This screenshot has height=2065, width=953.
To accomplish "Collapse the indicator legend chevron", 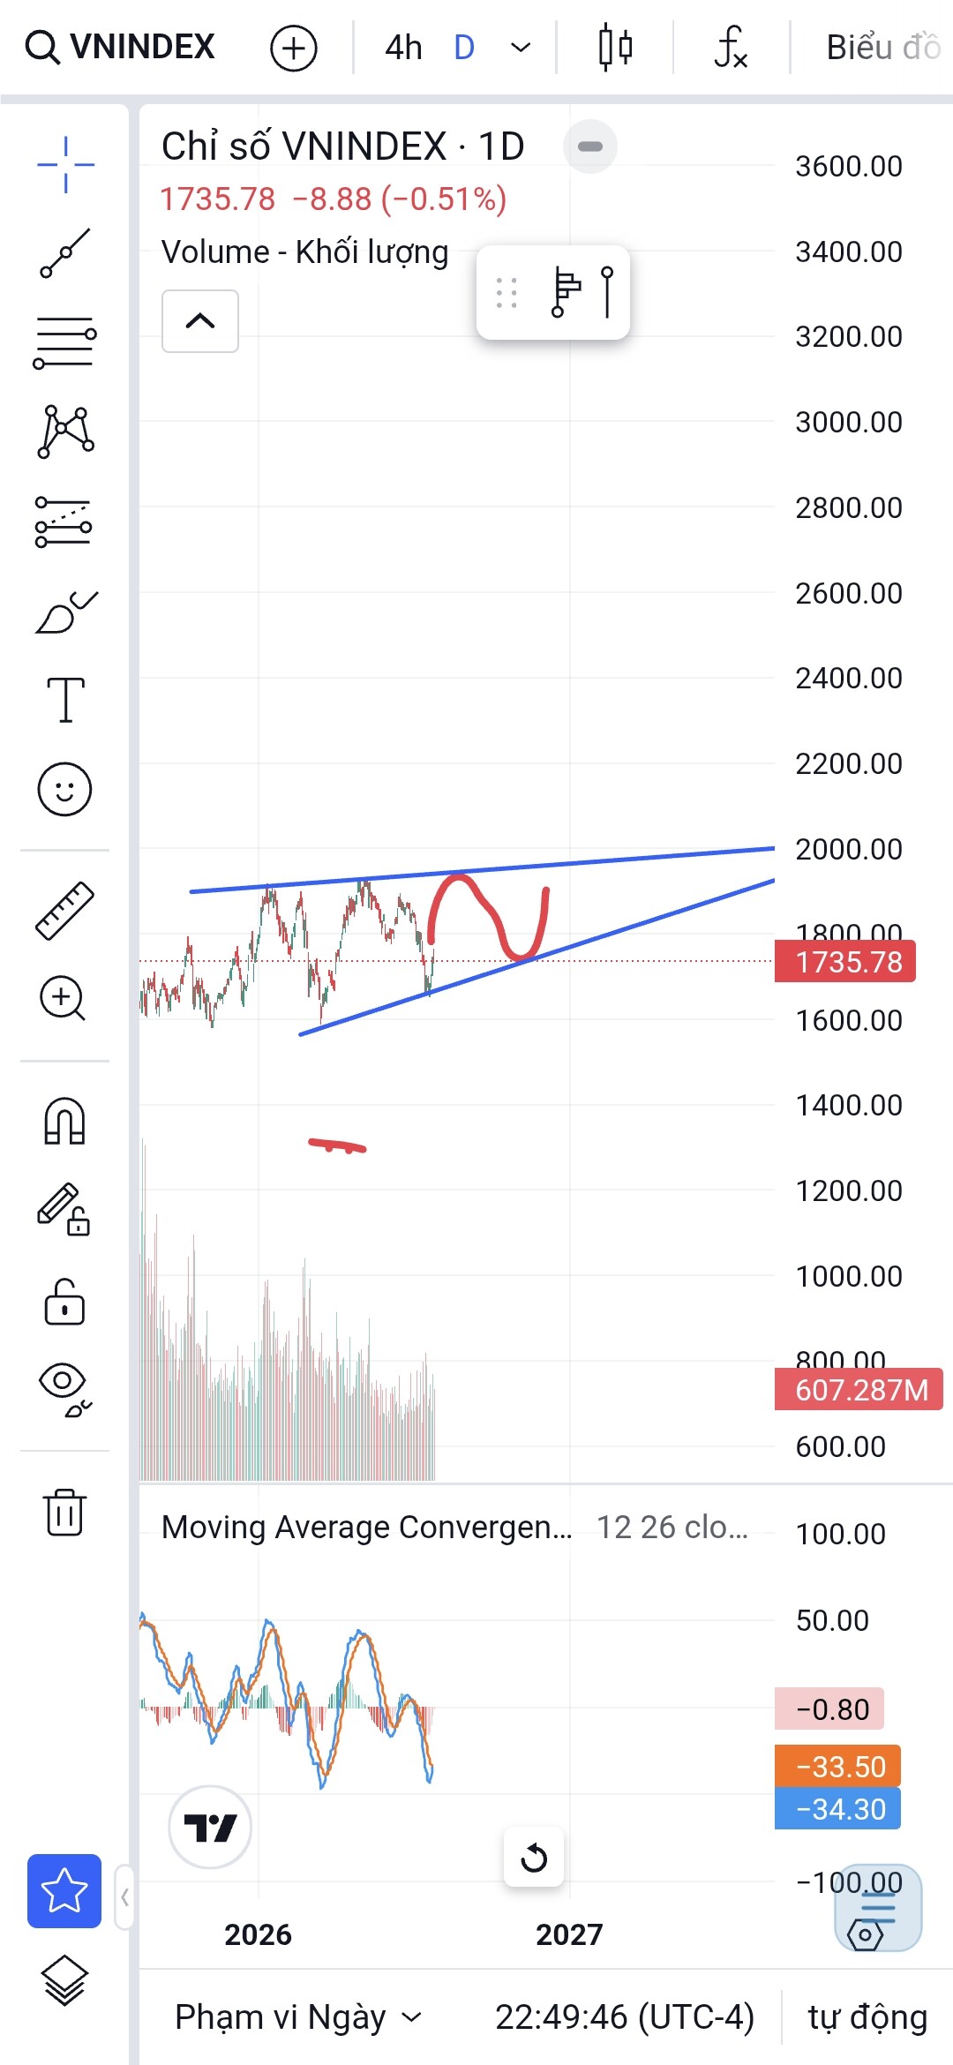I will click(x=200, y=321).
